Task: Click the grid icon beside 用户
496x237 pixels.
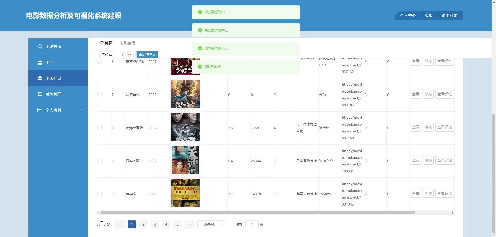Action: coord(40,62)
